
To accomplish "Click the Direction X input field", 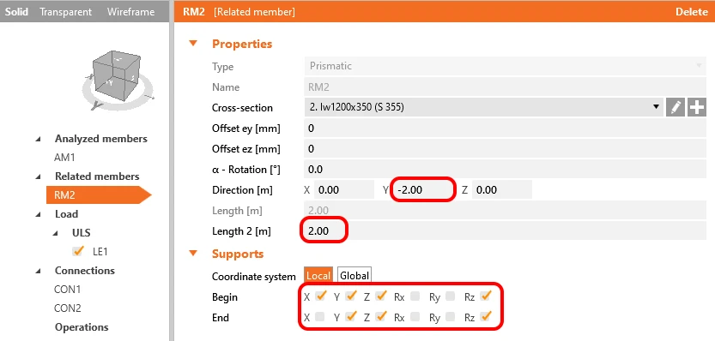I will pyautogui.click(x=344, y=190).
